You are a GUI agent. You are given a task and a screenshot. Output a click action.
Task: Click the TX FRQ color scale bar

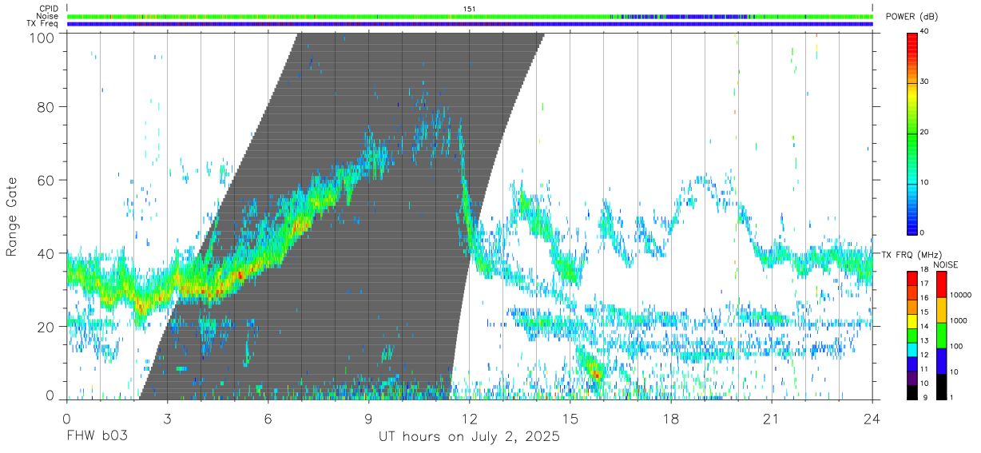pos(912,336)
